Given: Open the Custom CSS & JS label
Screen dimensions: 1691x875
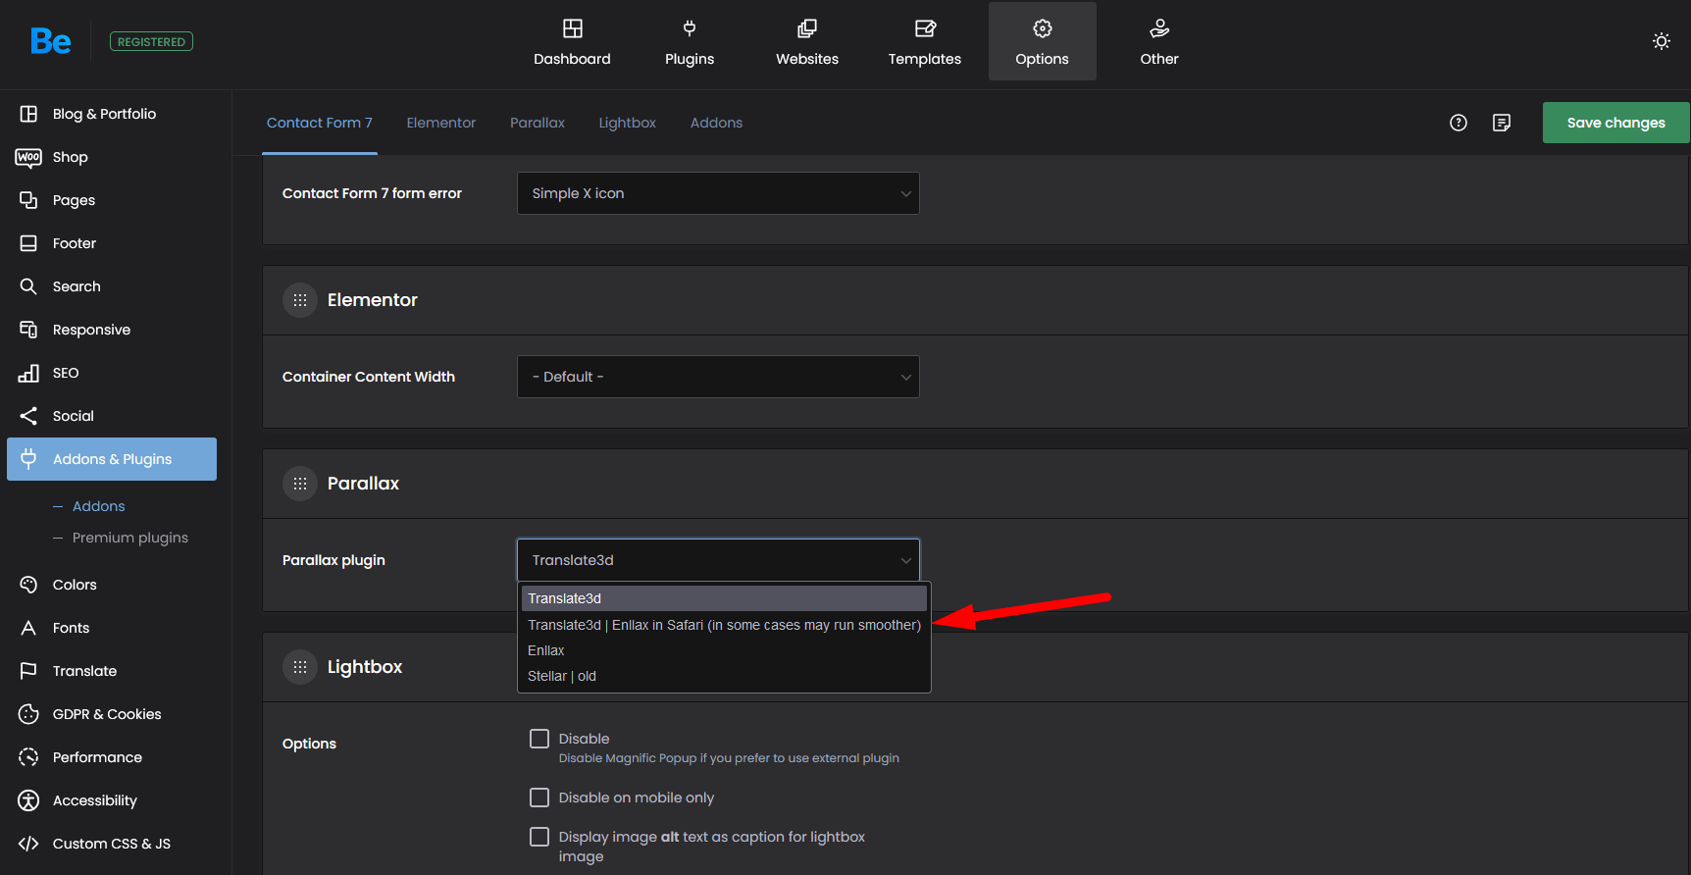Looking at the screenshot, I should point(112,844).
